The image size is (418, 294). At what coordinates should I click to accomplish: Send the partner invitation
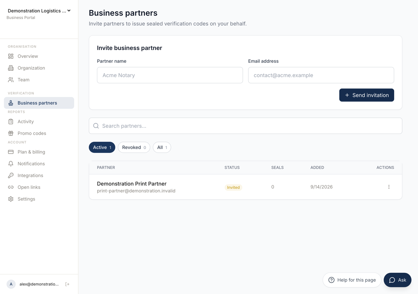pos(367,95)
